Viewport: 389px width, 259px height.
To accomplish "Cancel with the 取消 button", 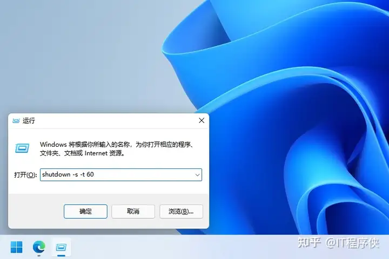I will click(133, 212).
